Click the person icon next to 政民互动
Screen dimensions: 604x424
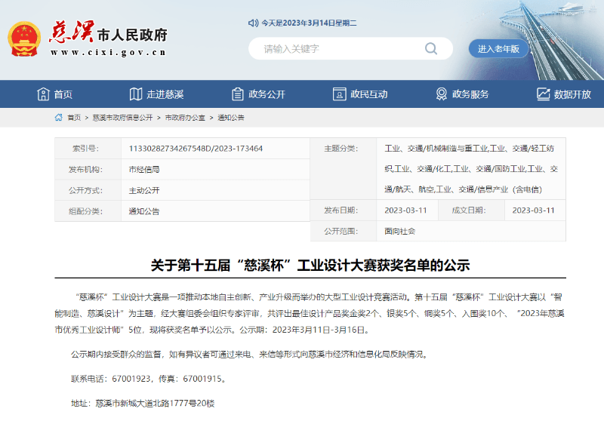click(339, 94)
